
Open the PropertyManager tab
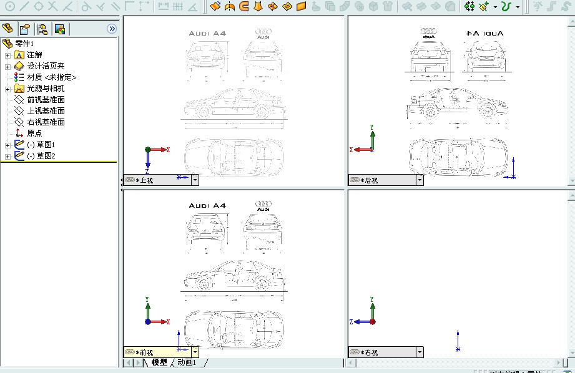point(25,29)
